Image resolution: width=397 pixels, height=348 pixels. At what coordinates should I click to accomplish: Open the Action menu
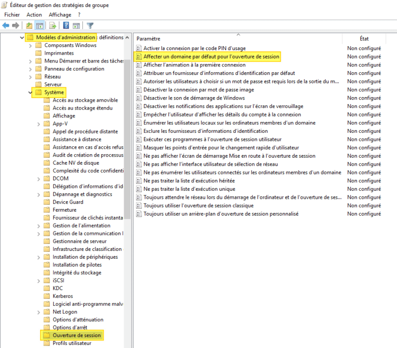pos(34,15)
